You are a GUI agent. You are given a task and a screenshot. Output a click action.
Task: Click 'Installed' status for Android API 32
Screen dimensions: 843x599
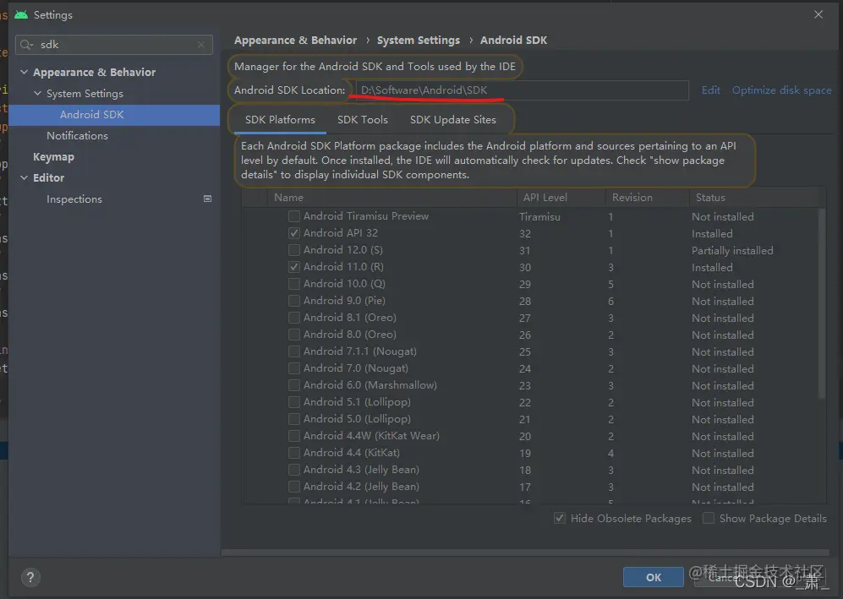pos(712,234)
